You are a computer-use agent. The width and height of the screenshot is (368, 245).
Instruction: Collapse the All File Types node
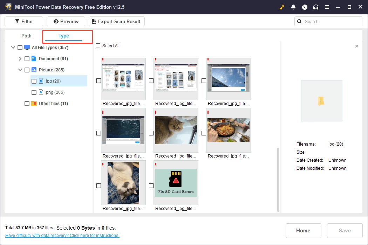coord(13,48)
